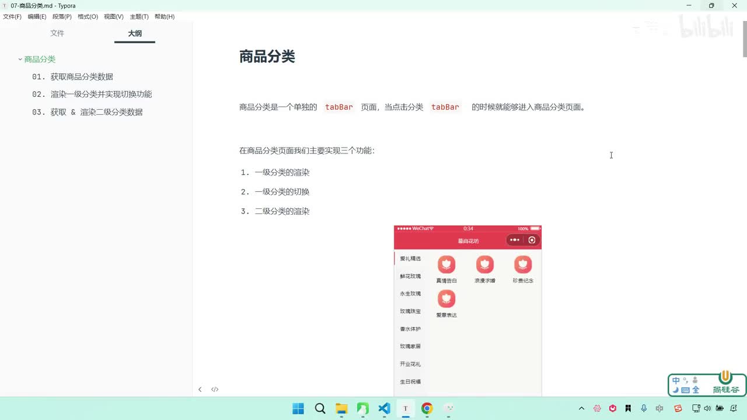Click the document title 商品分类 heading
Screen dimensions: 747x420
267,57
